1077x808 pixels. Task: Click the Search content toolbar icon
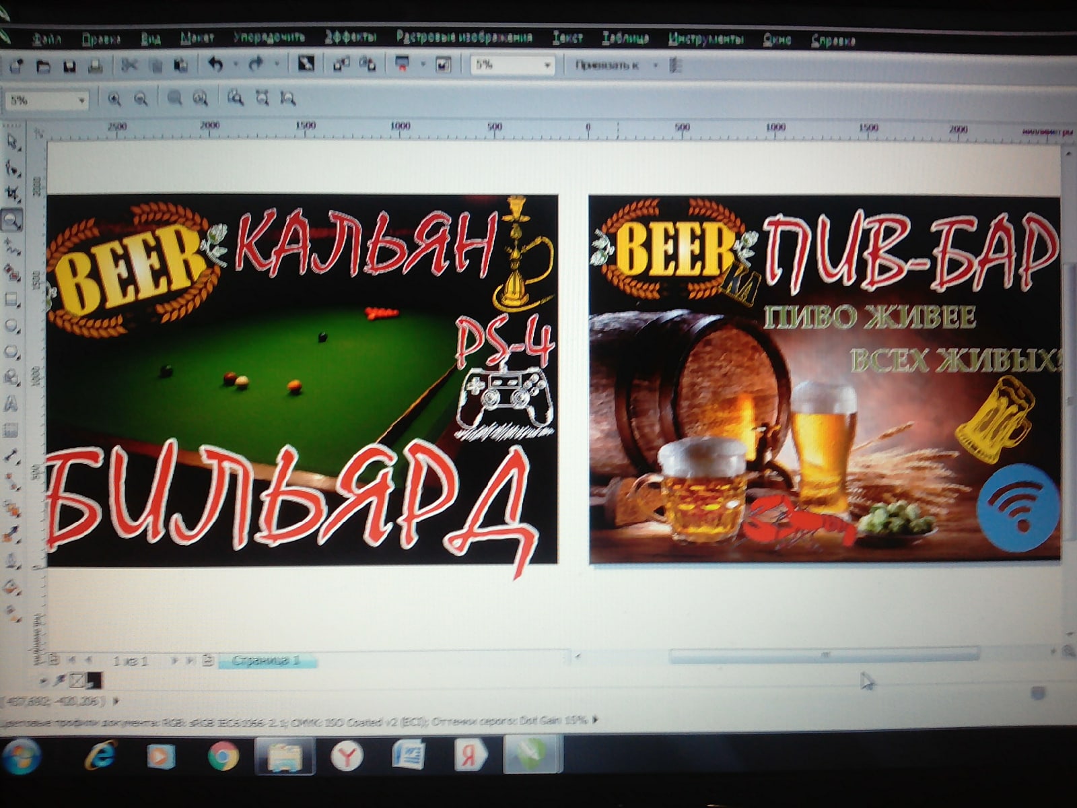click(x=306, y=64)
